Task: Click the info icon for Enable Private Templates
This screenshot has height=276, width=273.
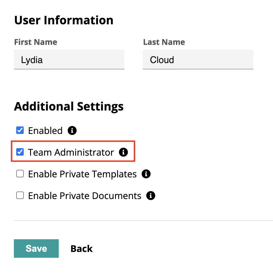Action: (146, 174)
